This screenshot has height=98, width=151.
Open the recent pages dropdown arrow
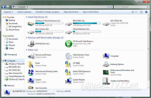pyautogui.click(x=11, y=7)
